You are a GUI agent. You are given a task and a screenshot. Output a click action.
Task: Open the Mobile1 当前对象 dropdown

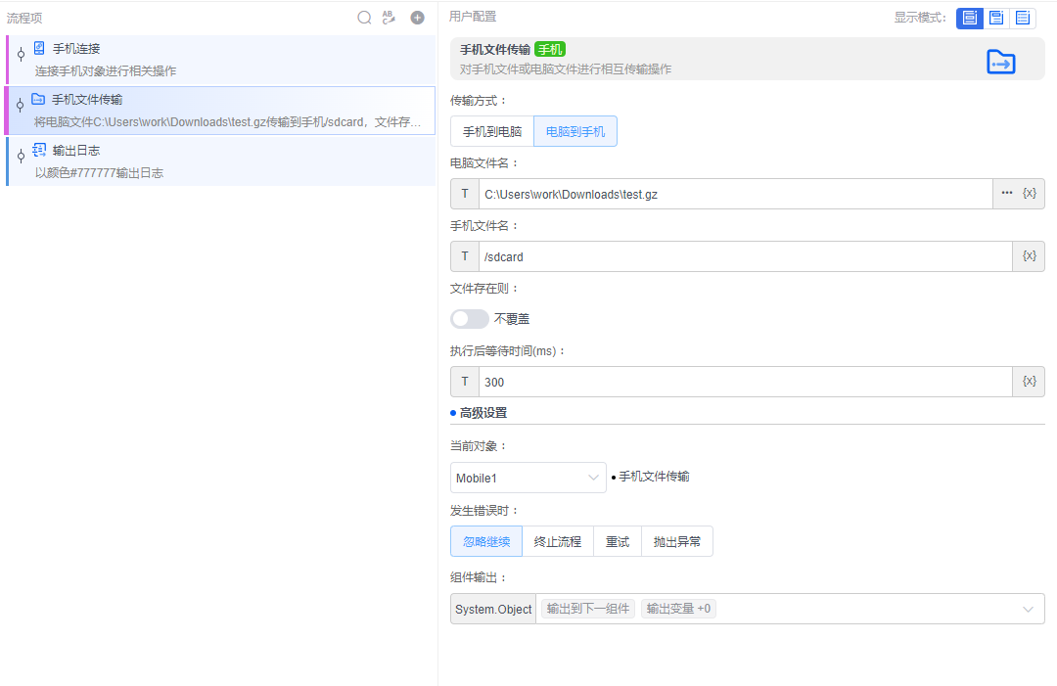(528, 478)
